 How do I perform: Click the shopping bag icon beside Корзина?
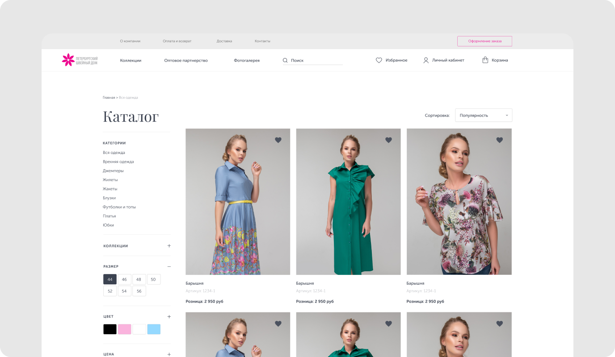pos(485,60)
